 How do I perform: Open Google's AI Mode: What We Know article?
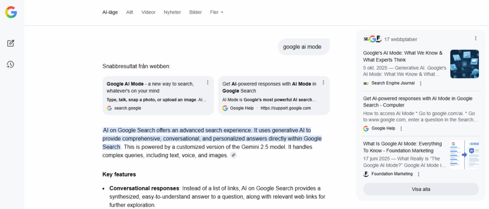pyautogui.click(x=403, y=56)
